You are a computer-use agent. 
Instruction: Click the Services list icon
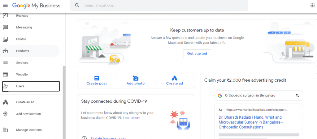pyautogui.click(x=6, y=63)
